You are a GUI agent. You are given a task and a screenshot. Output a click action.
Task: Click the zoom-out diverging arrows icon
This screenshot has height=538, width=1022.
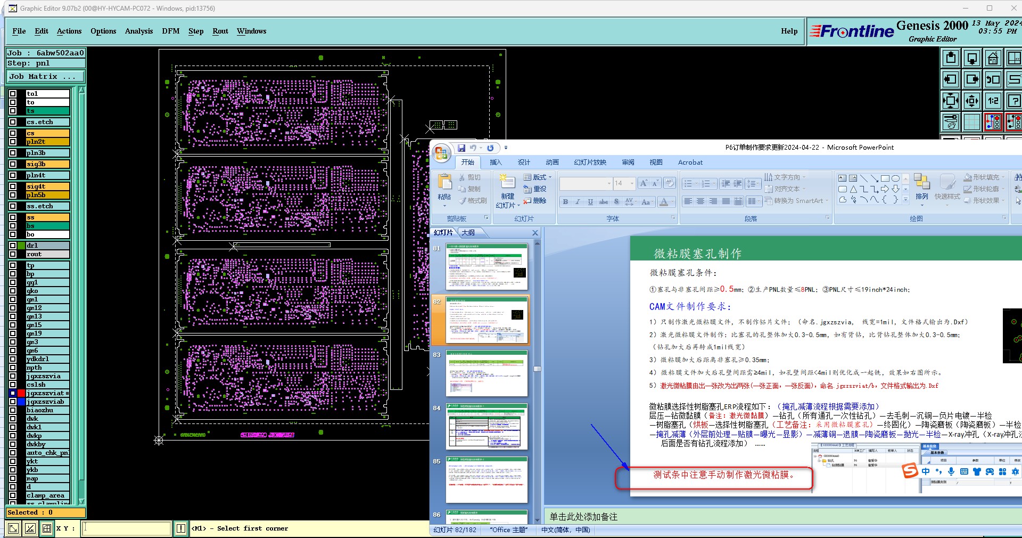click(972, 101)
